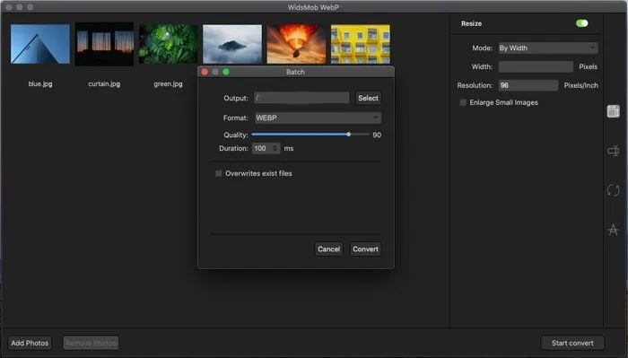Click the green zoom button of Batch dialog
Screen dimensions: 628x358
(226, 72)
